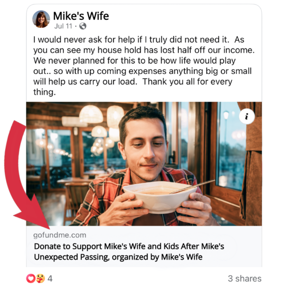Open Mike's Wife profile picture
The image size is (288, 288).
pyautogui.click(x=41, y=19)
